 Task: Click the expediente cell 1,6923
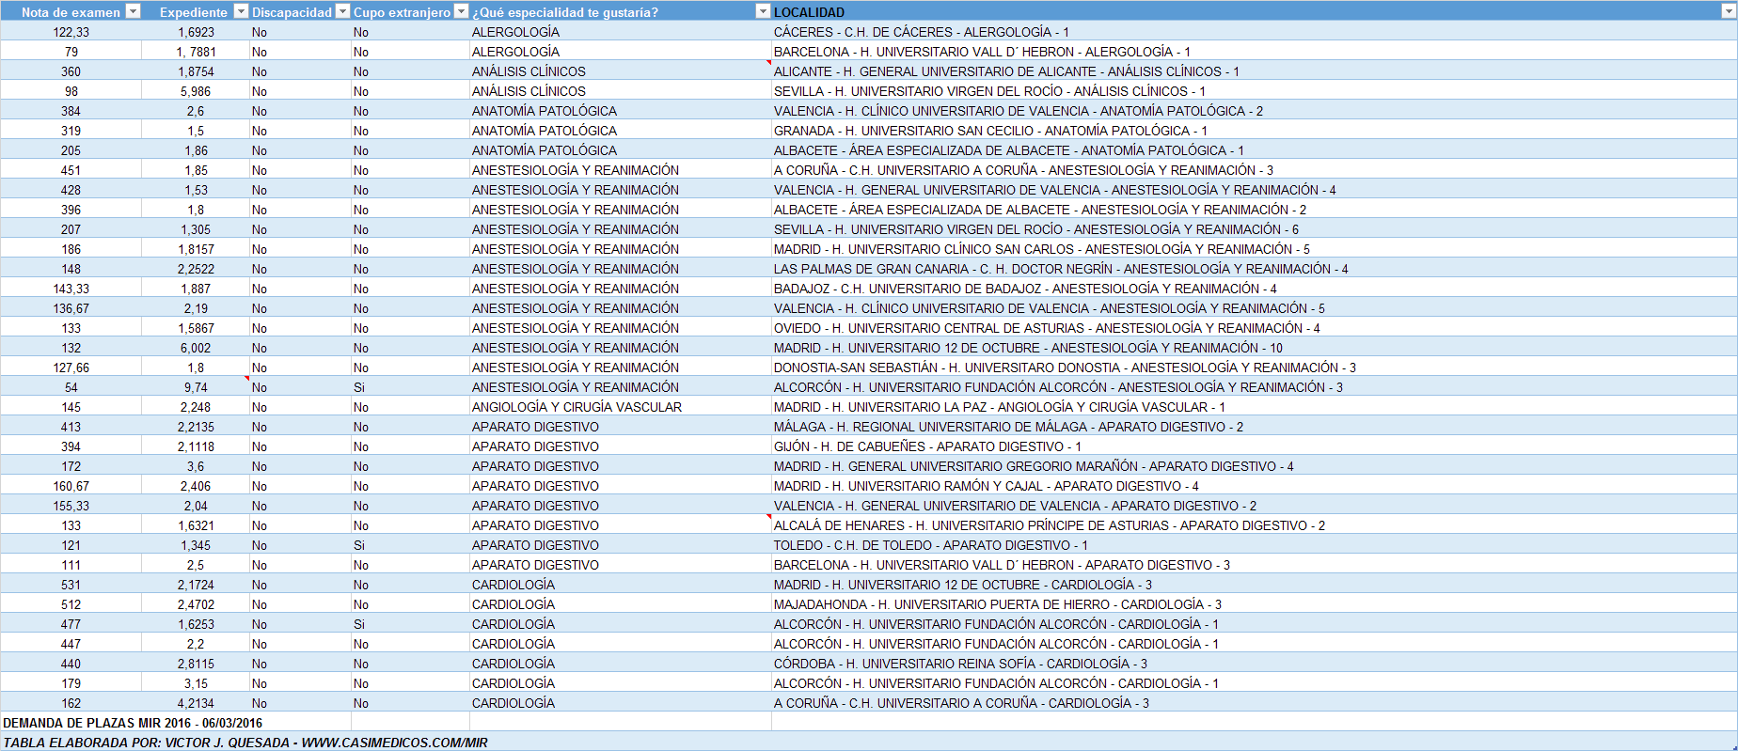click(196, 32)
